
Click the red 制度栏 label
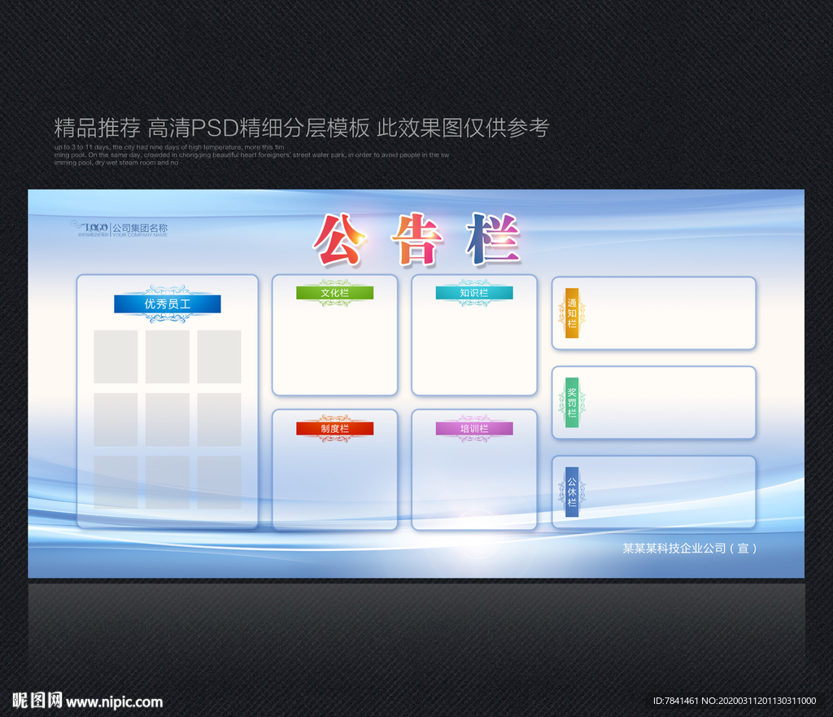pyautogui.click(x=334, y=428)
